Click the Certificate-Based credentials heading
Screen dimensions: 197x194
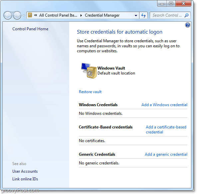tap(105, 127)
